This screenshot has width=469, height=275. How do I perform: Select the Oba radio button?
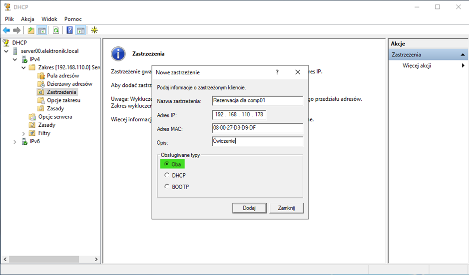click(x=167, y=164)
